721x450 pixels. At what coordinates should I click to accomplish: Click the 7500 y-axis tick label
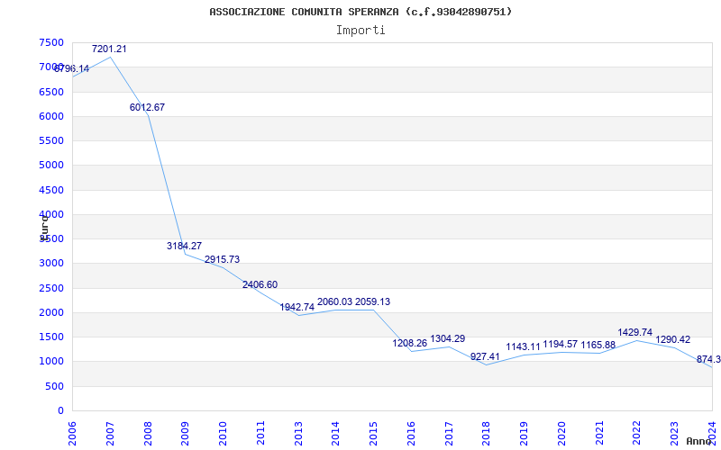(x=51, y=42)
